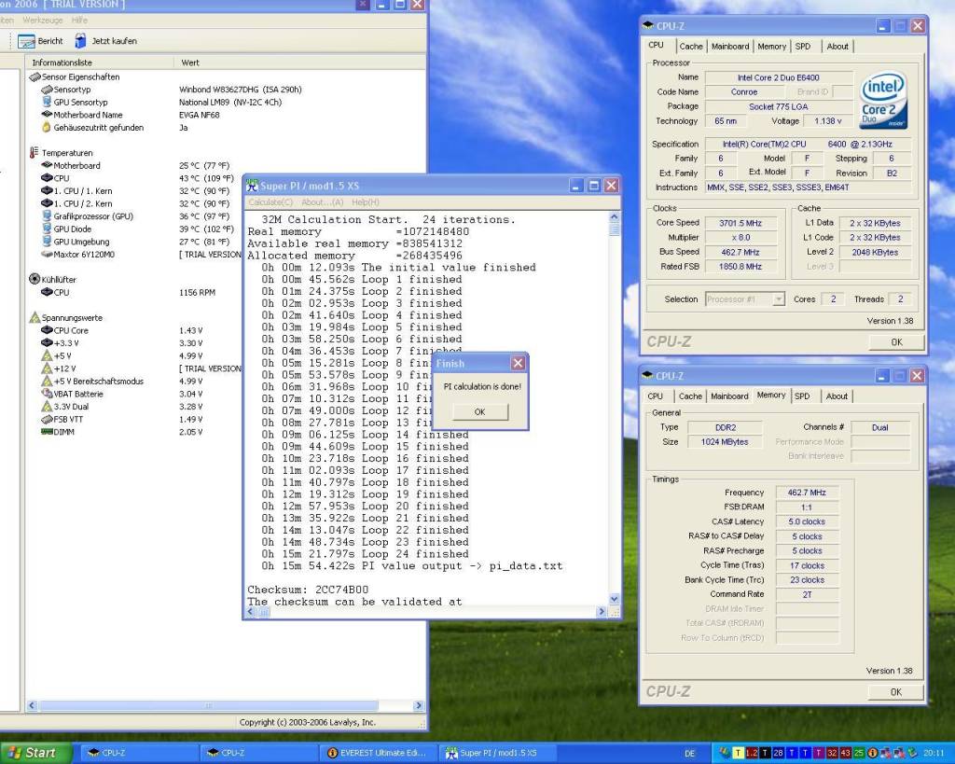Screen dimensions: 955x764
Task: Click the Super PI icon in taskbar button
Action: (x=451, y=753)
